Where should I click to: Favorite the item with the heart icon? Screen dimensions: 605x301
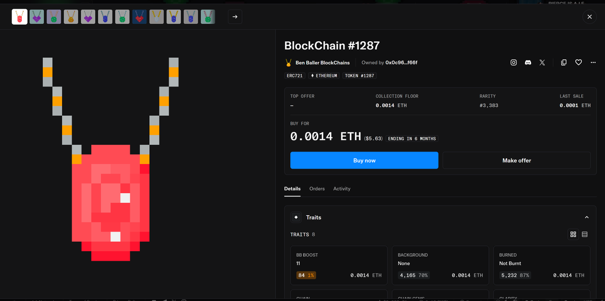[579, 62]
